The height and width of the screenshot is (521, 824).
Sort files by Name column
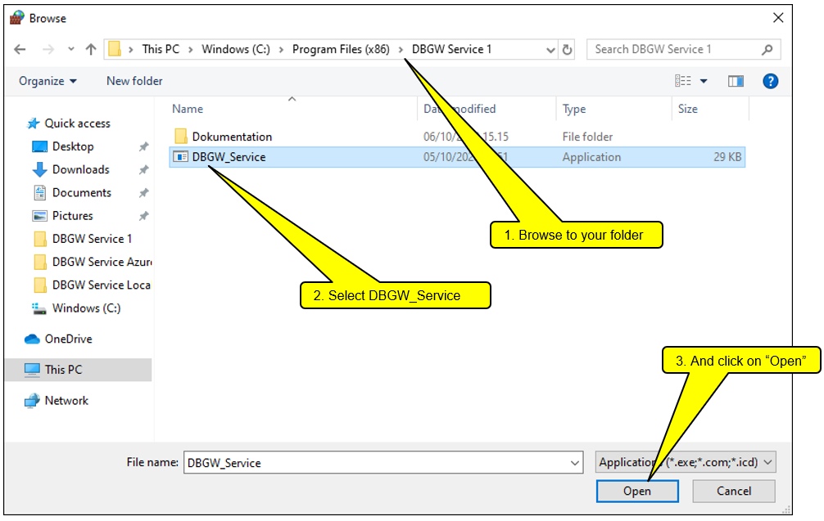coord(188,109)
